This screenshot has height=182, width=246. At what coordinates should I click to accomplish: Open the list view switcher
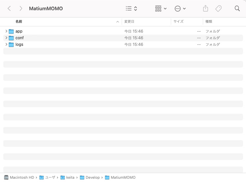coord(131,9)
